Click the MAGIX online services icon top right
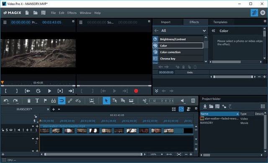 [x=263, y=13]
